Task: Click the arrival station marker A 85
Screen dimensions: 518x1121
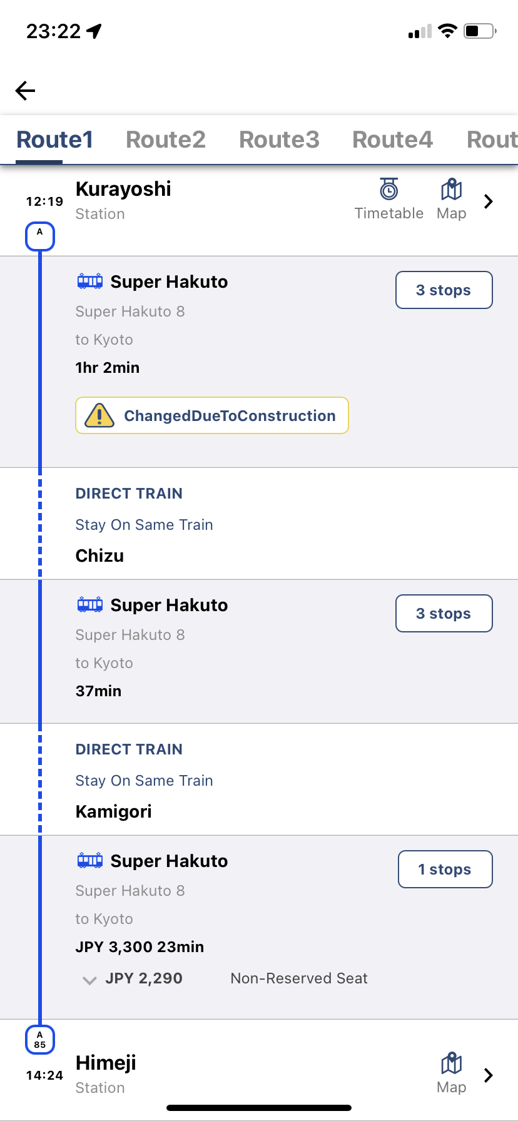Action: coord(39,1040)
